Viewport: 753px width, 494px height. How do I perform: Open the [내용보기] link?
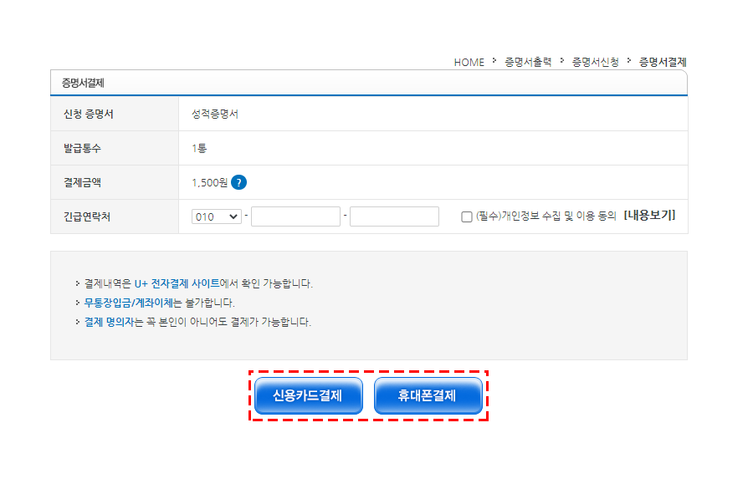point(649,216)
